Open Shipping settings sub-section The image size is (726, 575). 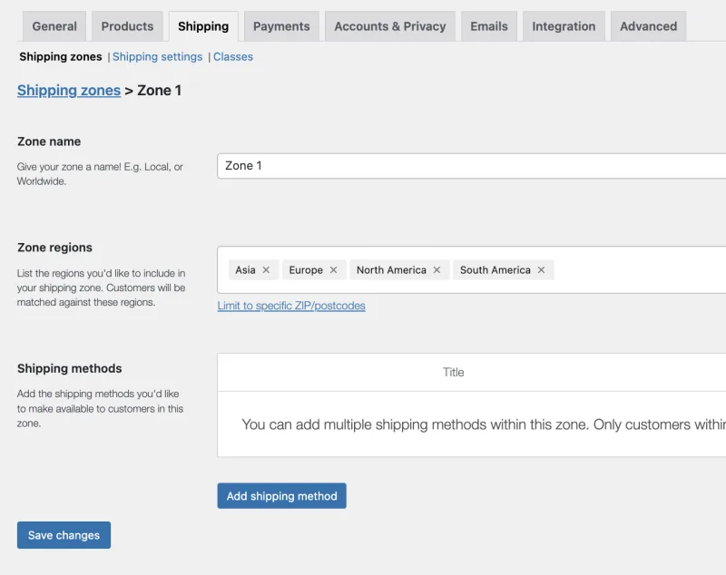157,56
